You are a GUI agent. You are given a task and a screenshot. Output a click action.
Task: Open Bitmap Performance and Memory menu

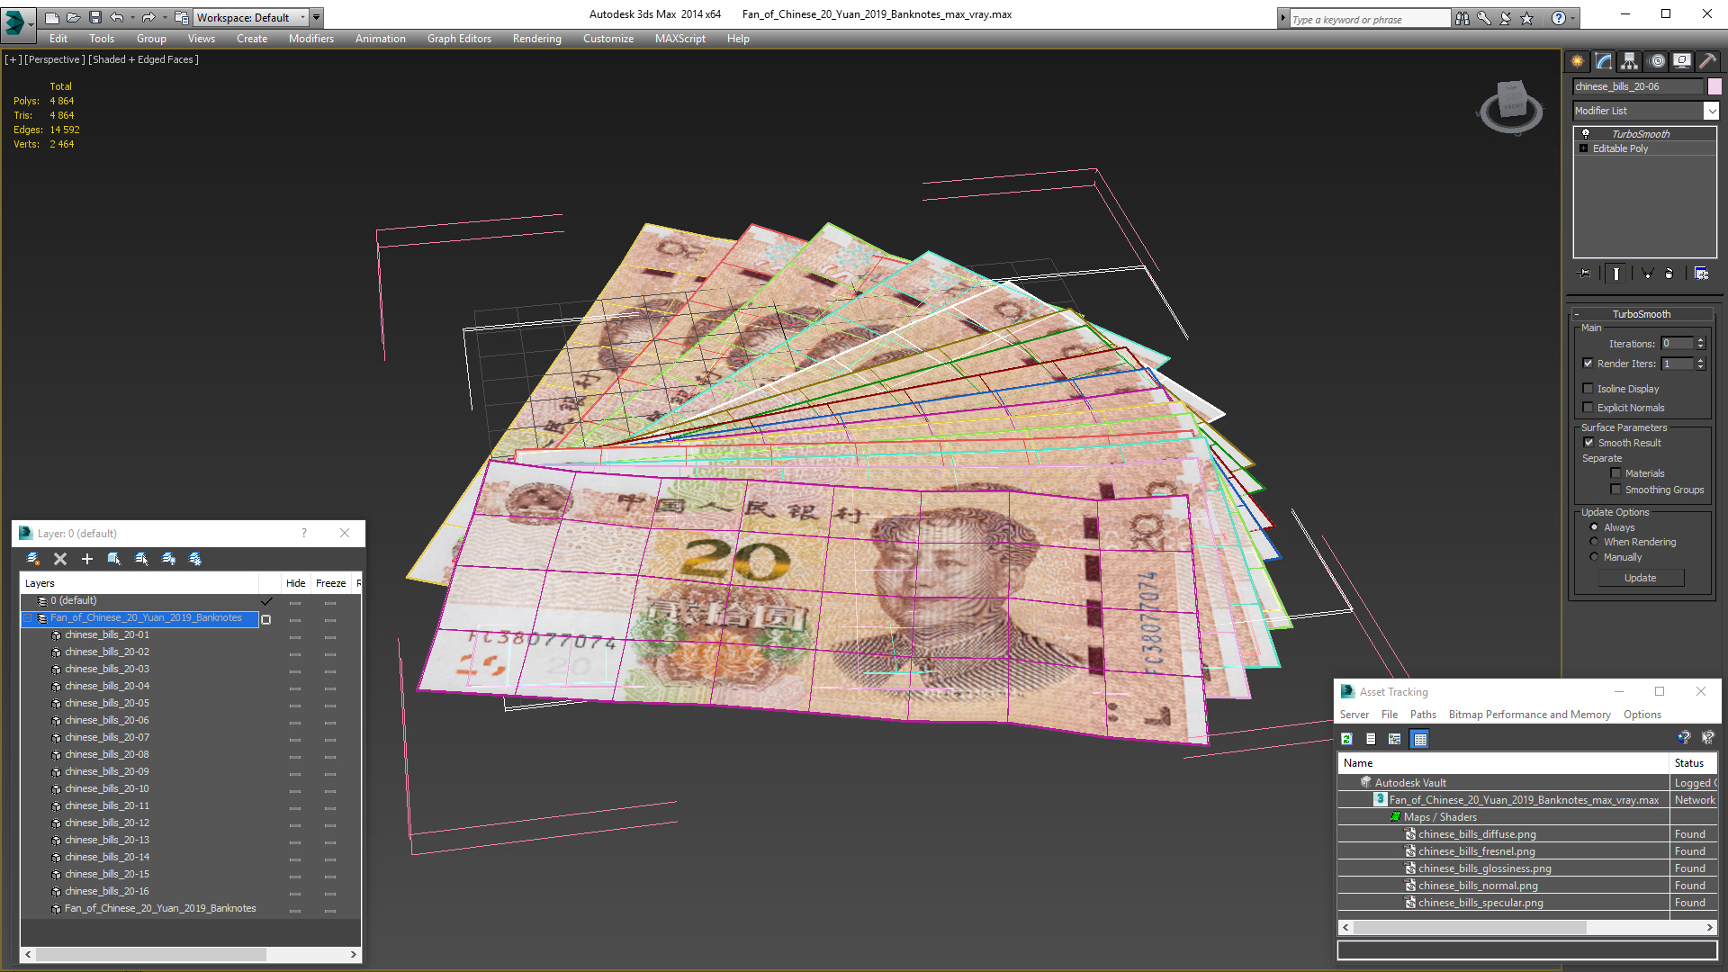click(1529, 715)
